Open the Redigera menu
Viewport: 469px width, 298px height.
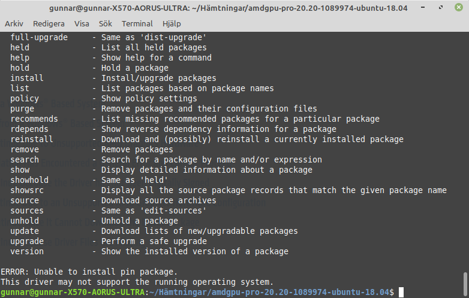49,23
